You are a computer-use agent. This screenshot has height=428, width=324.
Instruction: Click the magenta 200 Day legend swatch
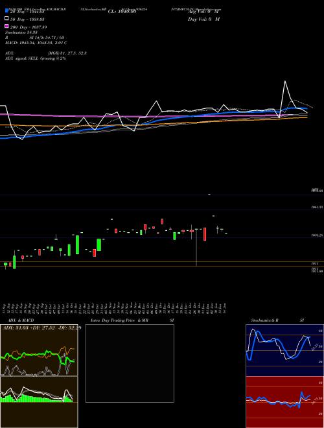point(6,26)
